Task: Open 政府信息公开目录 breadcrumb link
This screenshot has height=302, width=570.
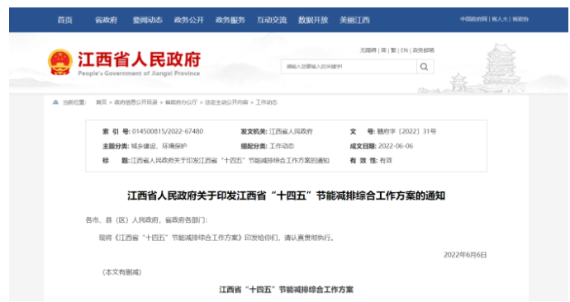Action: click(x=135, y=102)
